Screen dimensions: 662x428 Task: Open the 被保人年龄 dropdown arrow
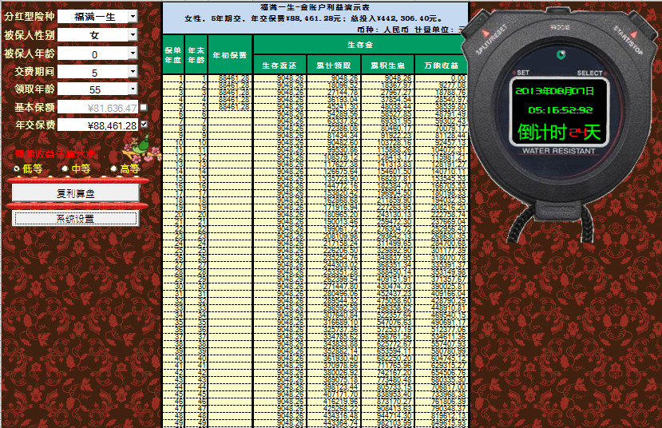point(133,53)
